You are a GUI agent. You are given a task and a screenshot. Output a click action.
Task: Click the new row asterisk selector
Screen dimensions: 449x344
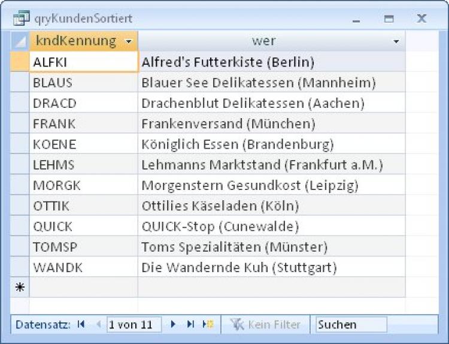(x=20, y=287)
